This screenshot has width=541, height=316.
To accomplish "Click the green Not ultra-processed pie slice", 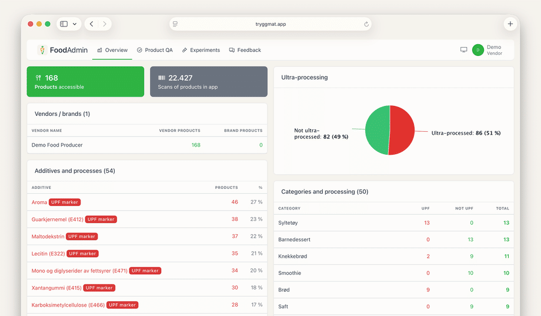I will [x=377, y=130].
